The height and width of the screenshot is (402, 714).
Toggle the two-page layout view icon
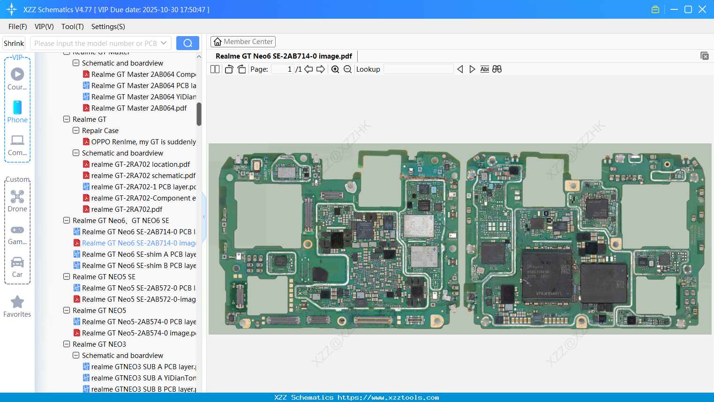click(215, 69)
